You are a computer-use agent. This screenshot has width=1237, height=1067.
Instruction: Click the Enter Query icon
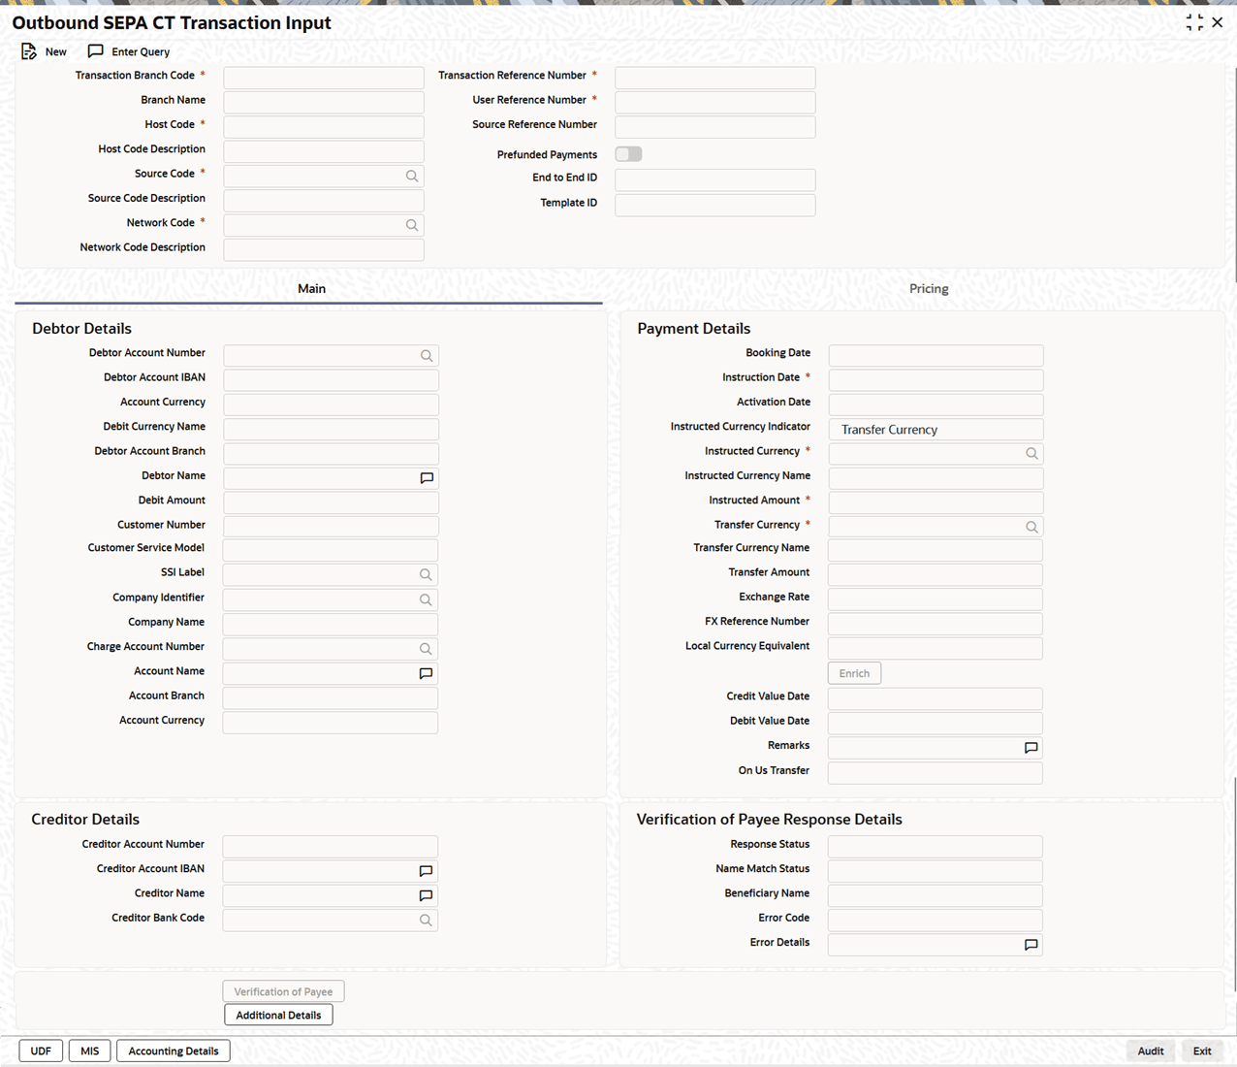[x=95, y=51]
